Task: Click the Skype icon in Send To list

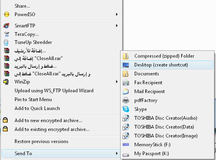Action: 126,109
